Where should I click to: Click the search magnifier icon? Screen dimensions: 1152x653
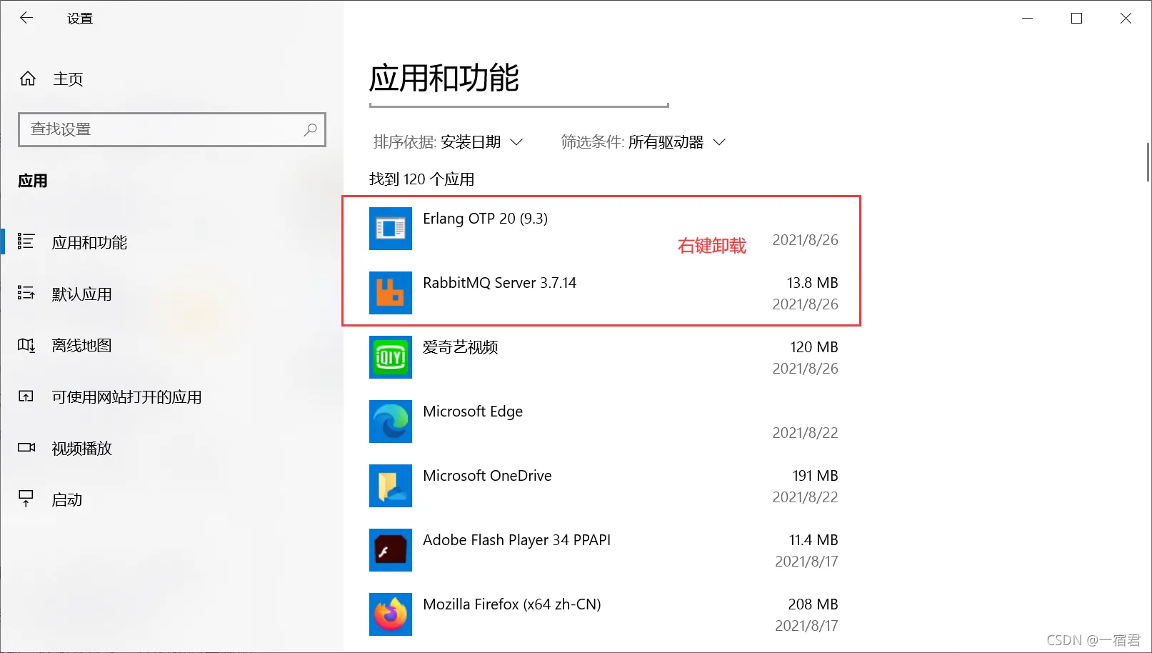point(310,129)
